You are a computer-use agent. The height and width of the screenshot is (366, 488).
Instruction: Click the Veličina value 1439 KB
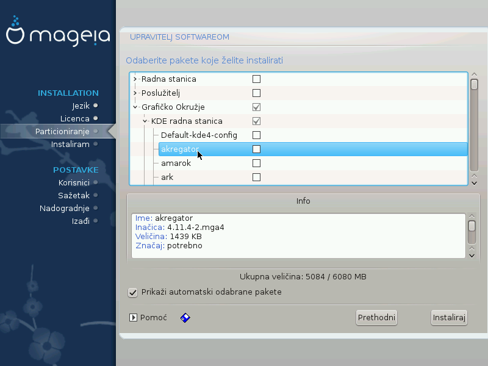point(186,236)
